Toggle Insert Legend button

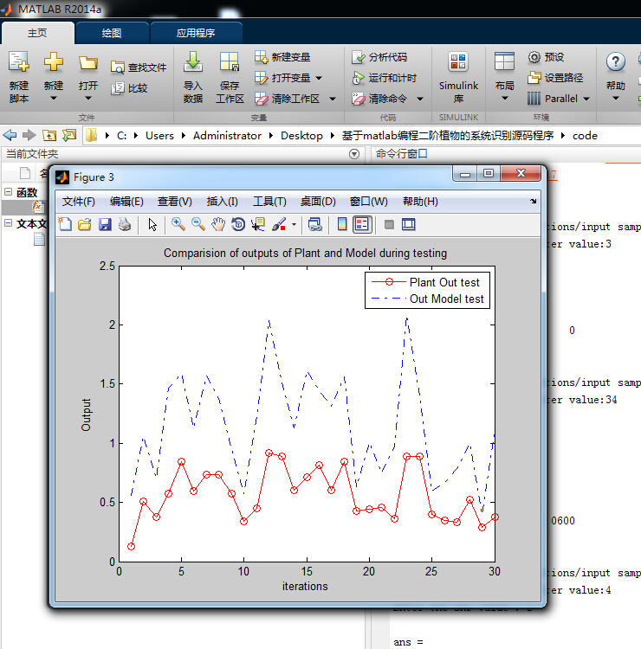pos(362,225)
